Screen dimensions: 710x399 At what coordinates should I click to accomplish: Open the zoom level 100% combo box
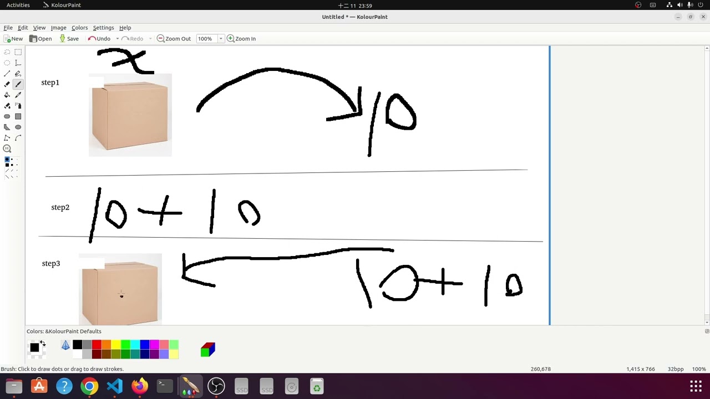pyautogui.click(x=210, y=39)
